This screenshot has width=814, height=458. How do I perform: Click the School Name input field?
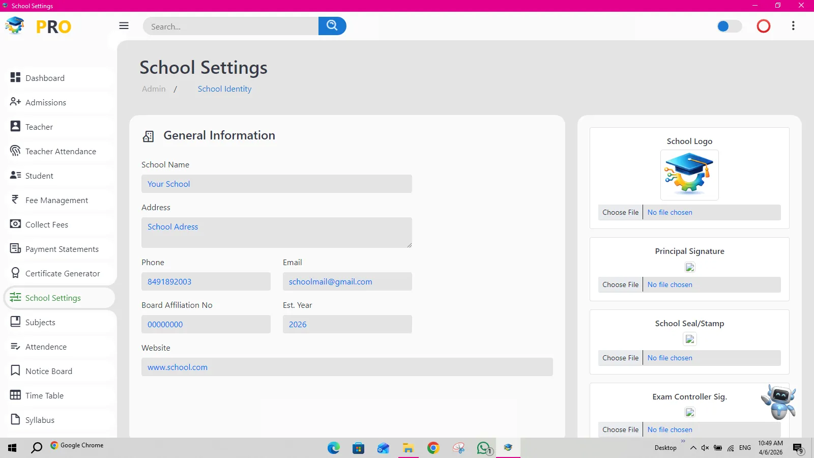pos(277,184)
